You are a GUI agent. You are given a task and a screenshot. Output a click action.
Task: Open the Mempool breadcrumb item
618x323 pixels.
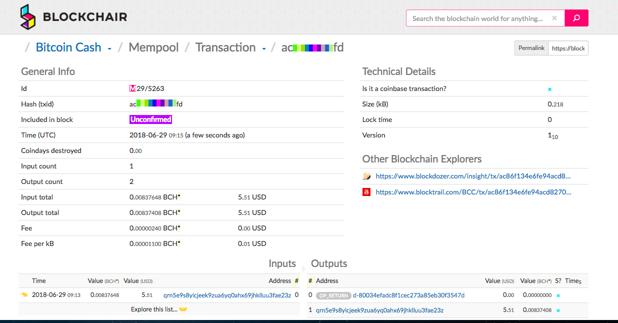[x=153, y=47]
